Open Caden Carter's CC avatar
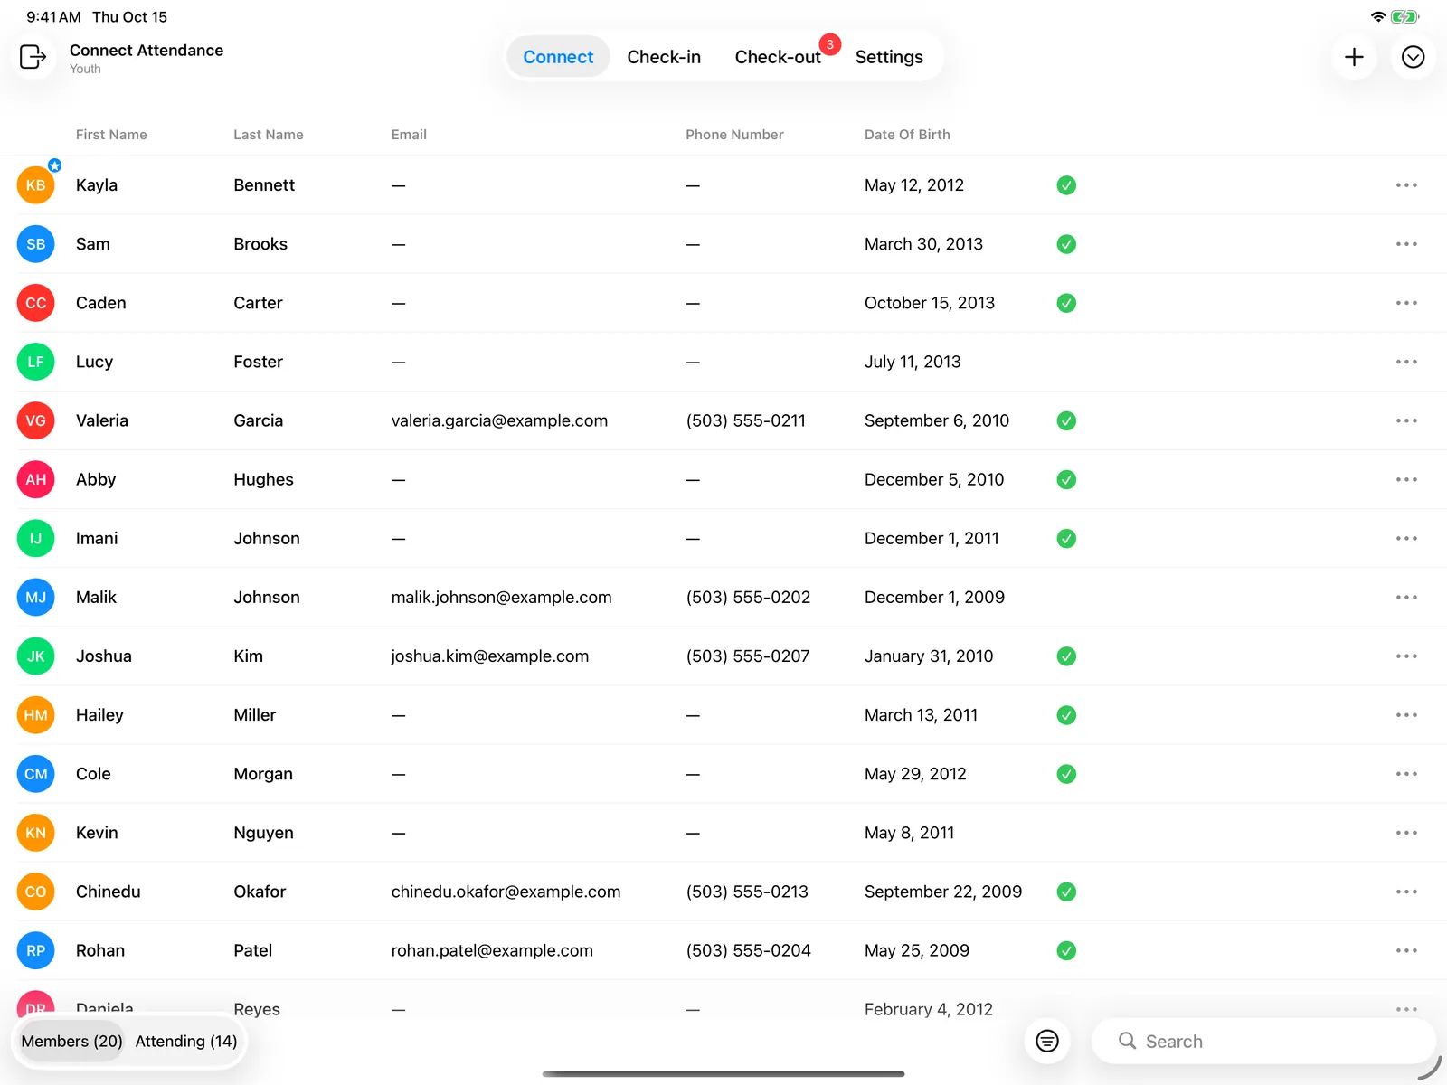 pyautogui.click(x=36, y=303)
